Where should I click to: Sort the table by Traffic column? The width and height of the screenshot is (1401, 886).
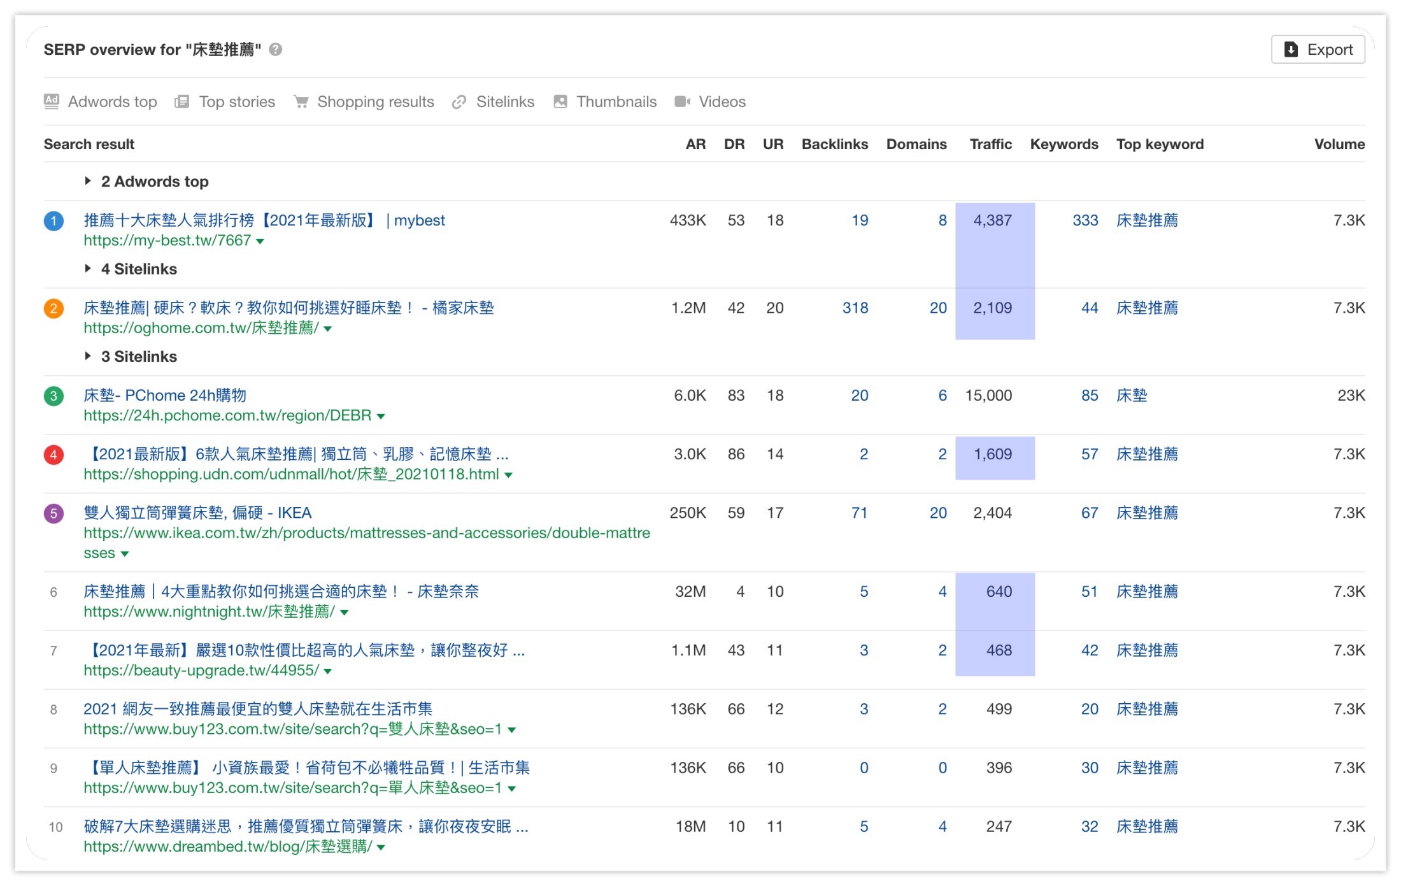[990, 145]
